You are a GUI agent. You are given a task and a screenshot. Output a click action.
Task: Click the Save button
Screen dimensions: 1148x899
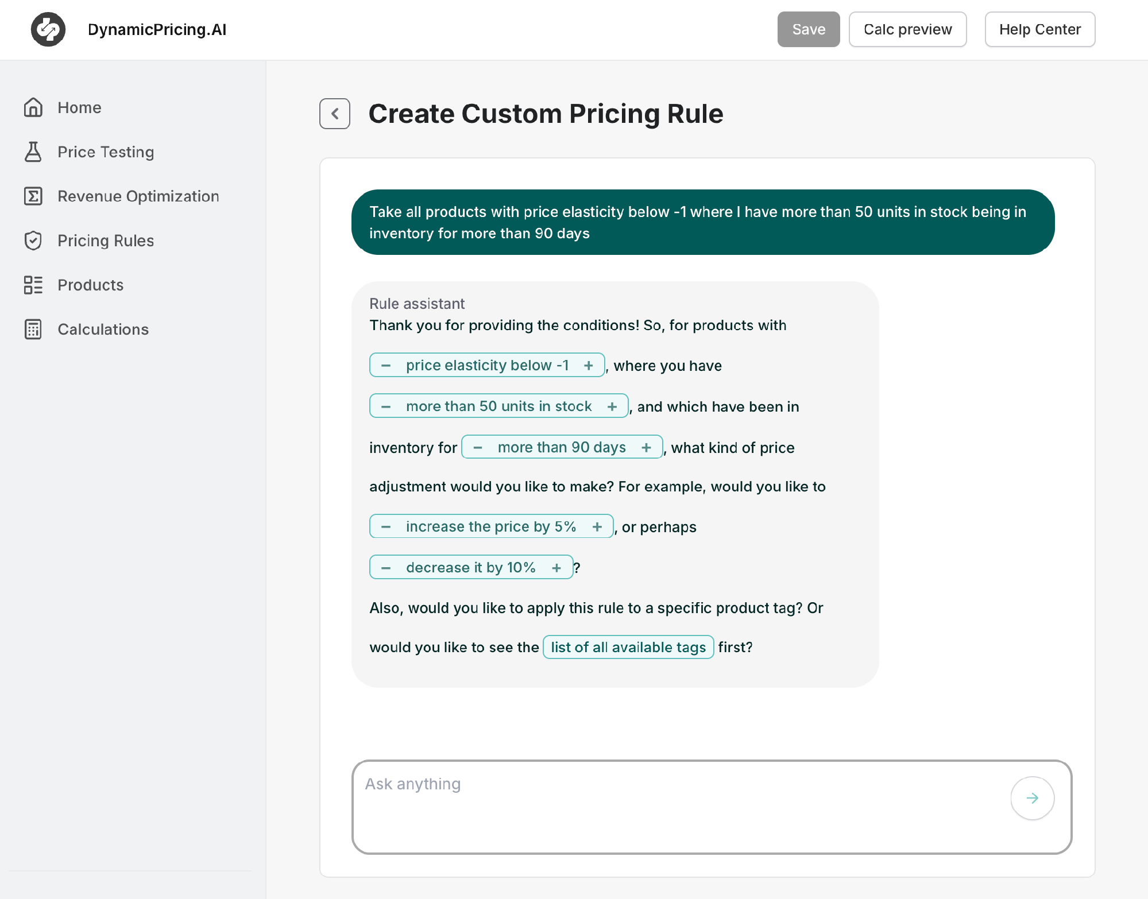(808, 29)
